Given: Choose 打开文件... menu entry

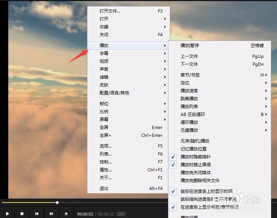Looking at the screenshot, I should (x=128, y=11).
